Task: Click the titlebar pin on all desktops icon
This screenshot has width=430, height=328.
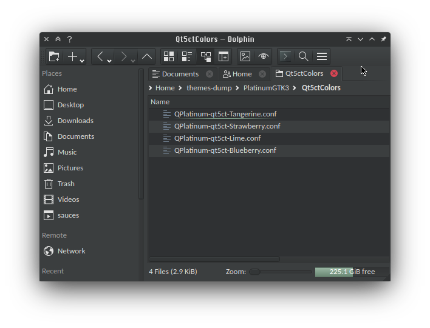Action: click(383, 39)
